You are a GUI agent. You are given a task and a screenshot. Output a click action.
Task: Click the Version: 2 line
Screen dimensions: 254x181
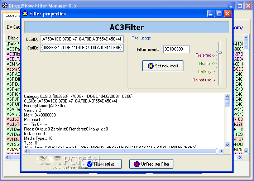[x=32, y=110]
